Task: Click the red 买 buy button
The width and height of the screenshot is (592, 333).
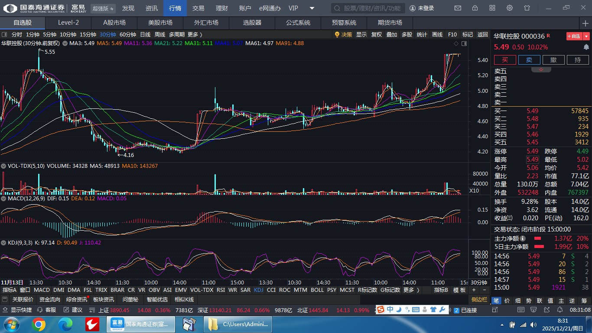Action: click(x=505, y=60)
